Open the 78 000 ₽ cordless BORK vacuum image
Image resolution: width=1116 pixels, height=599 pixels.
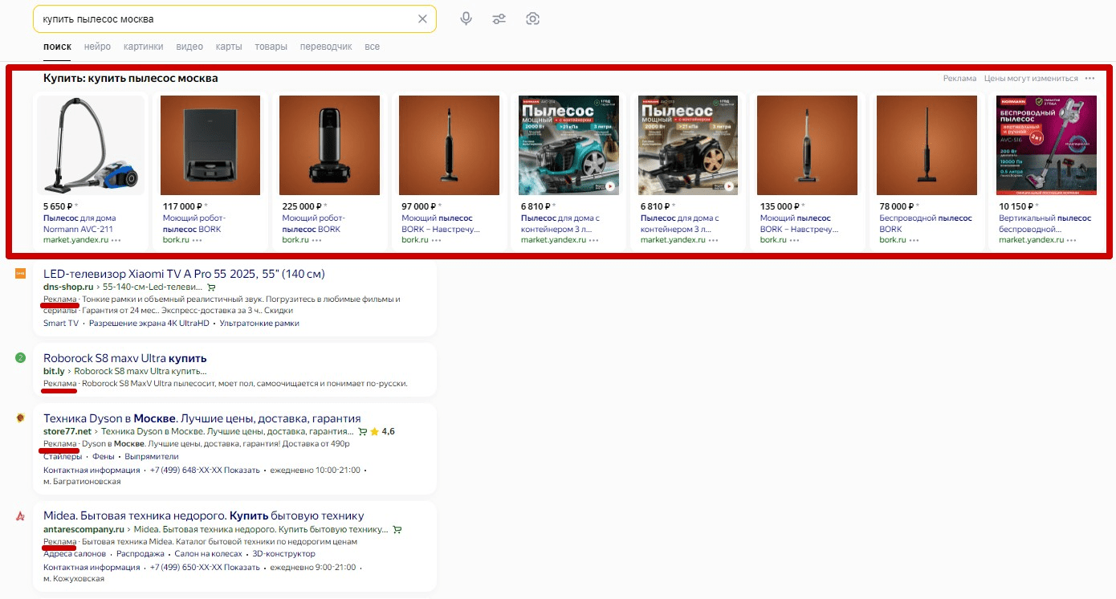click(x=927, y=145)
